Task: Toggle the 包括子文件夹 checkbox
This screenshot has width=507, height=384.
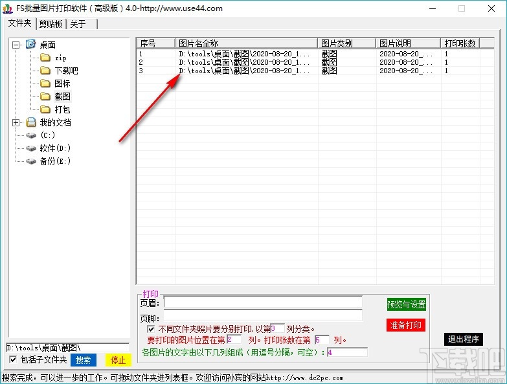Action: 13,359
